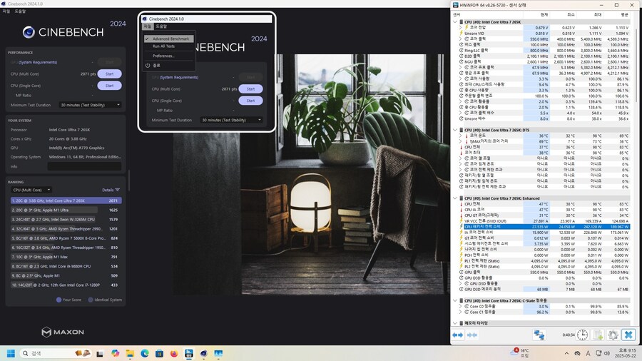This screenshot has width=642, height=361.
Task: Open the 도움말 menu in Cinebench
Action: pyautogui.click(x=20, y=11)
